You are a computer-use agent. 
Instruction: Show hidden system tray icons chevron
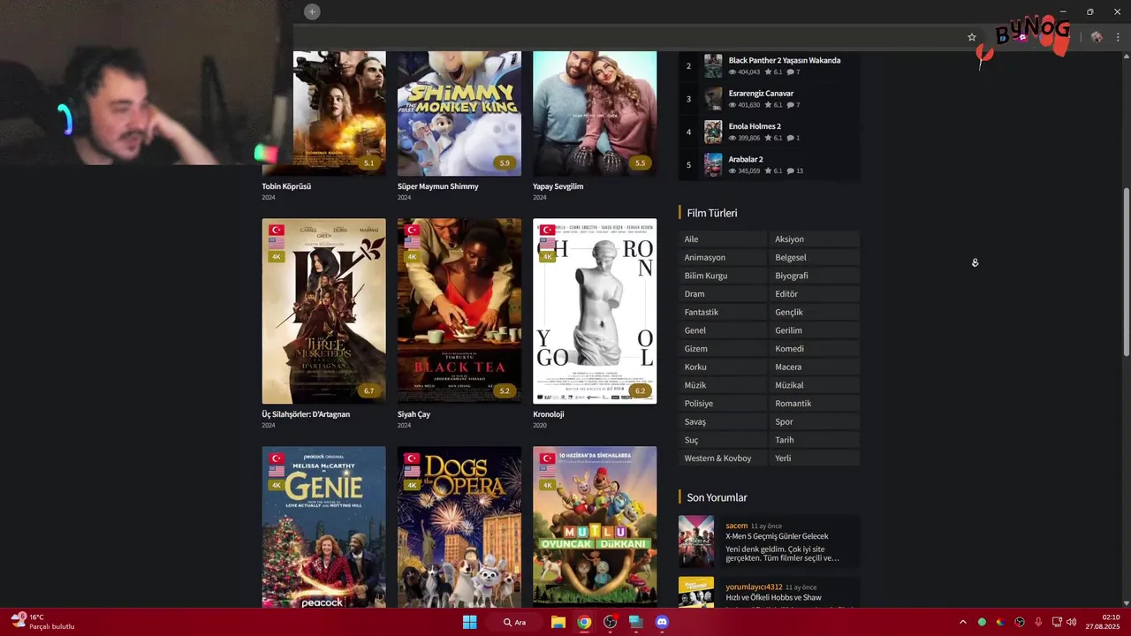[963, 622]
